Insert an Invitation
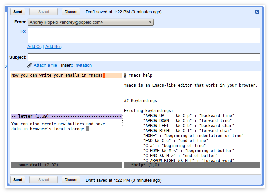This screenshot has height=194, width=270. coord(83,65)
